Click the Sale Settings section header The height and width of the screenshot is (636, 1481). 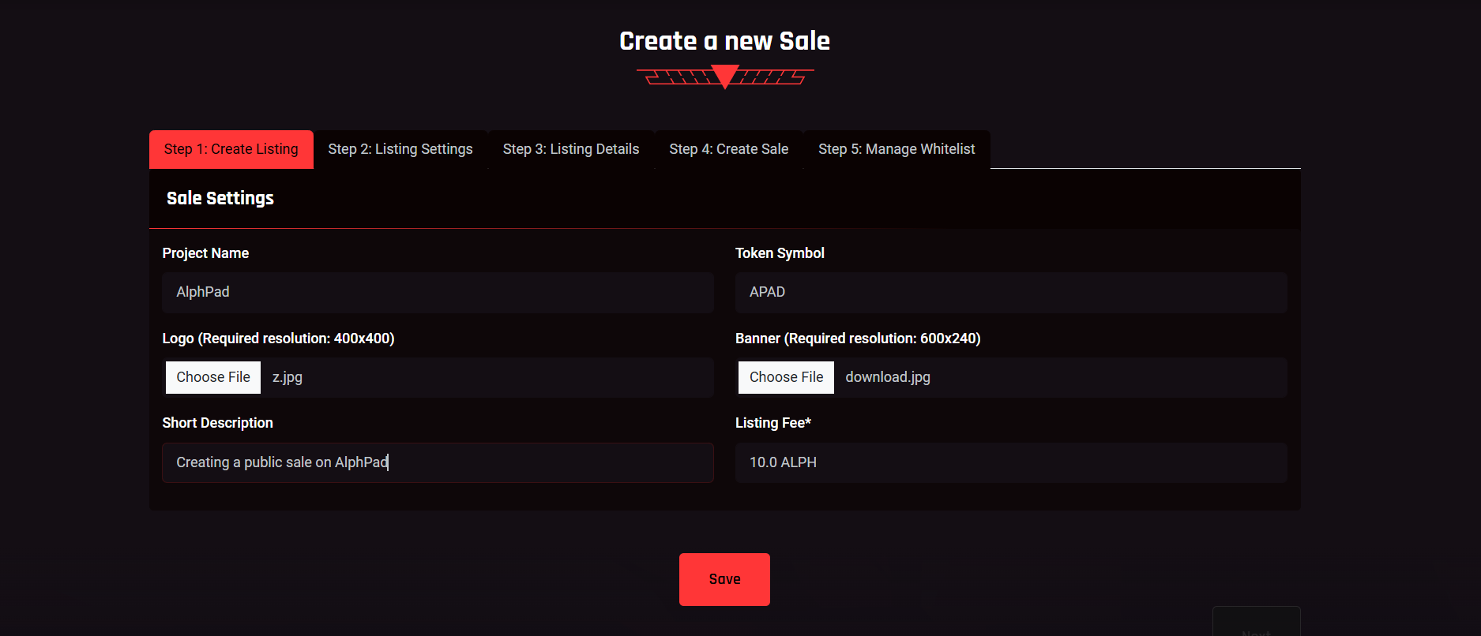coord(220,198)
